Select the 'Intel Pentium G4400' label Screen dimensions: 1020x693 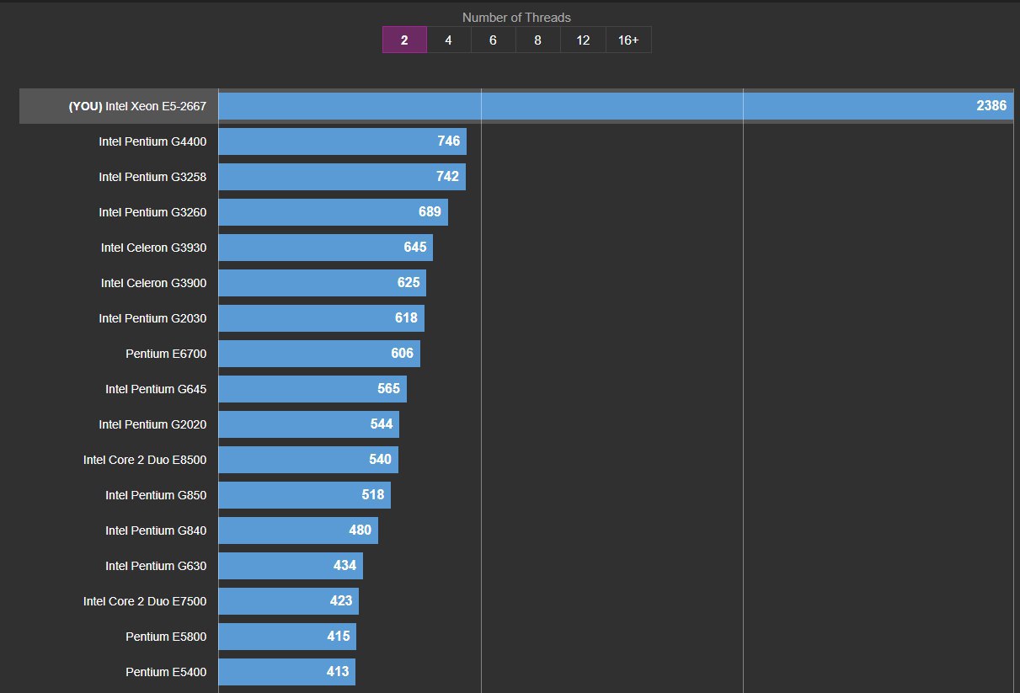(152, 141)
